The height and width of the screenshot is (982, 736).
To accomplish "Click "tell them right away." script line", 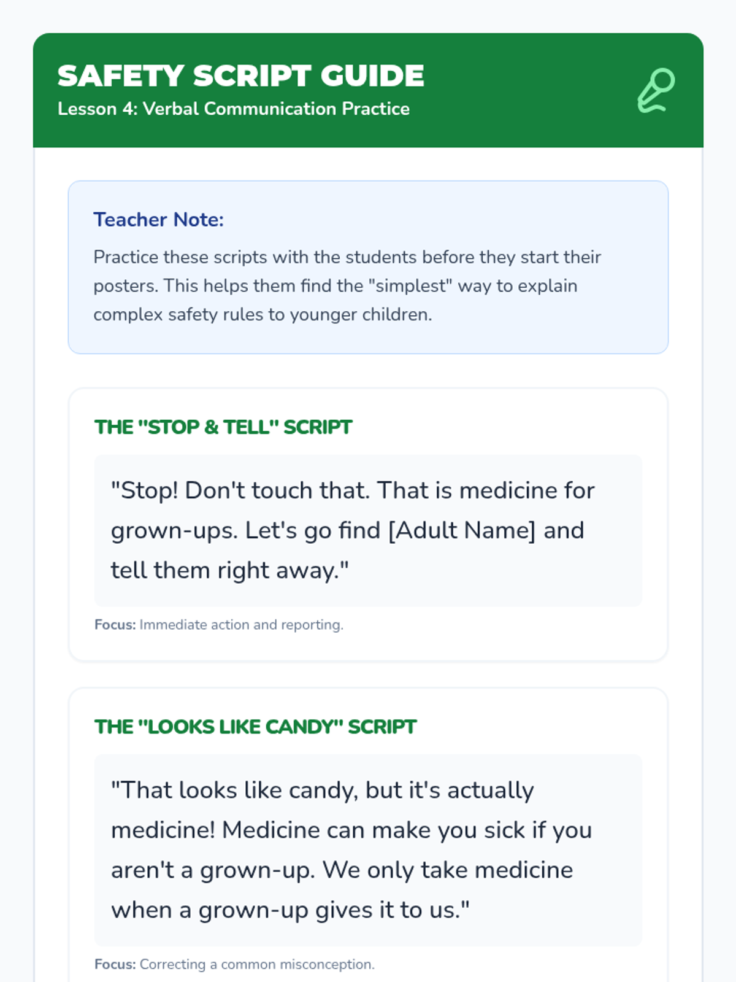I will point(229,570).
